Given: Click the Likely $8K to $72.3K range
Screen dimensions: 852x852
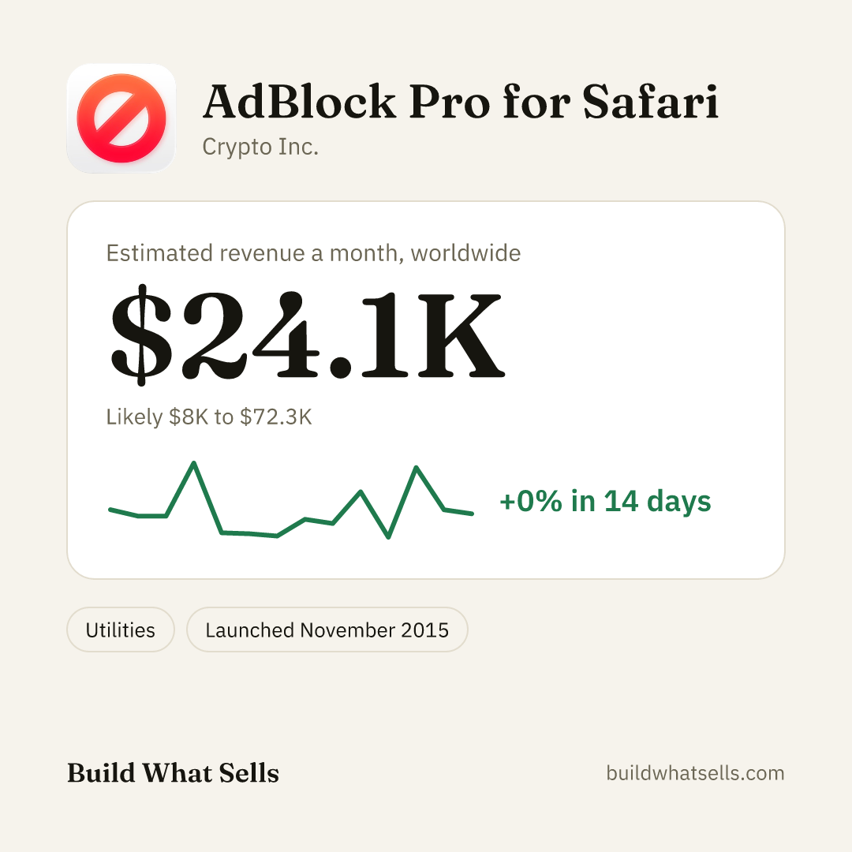Looking at the screenshot, I should coord(209,417).
